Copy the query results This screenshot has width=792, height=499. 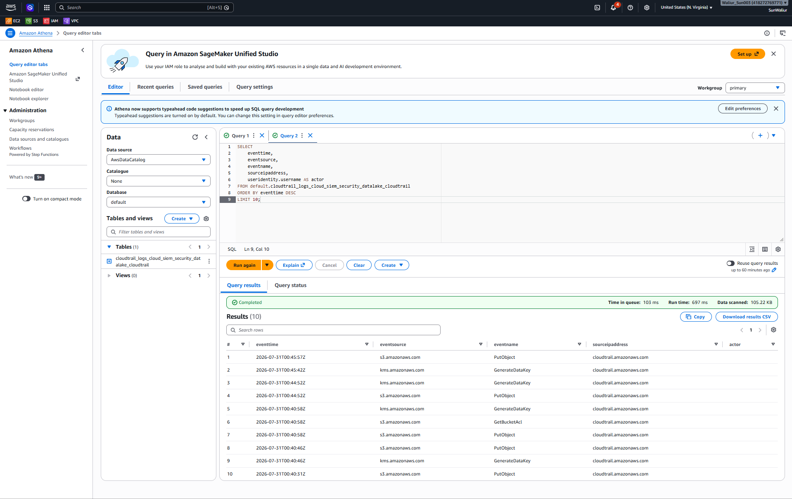(x=696, y=317)
